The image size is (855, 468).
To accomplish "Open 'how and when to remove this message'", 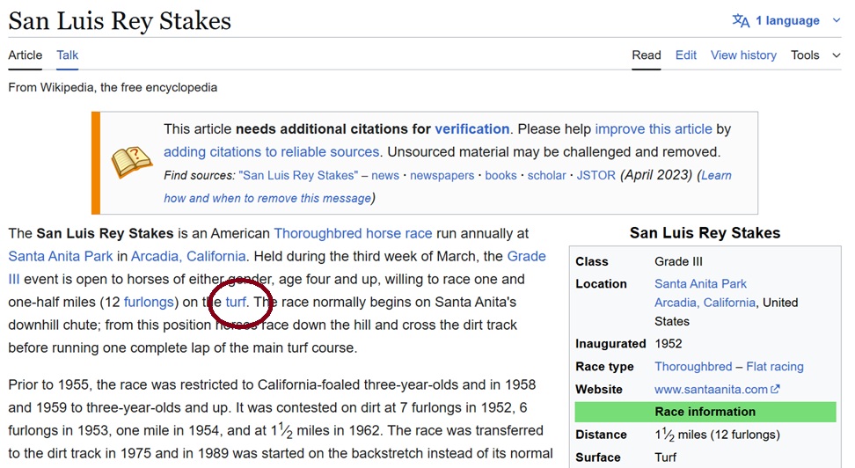I will (267, 198).
